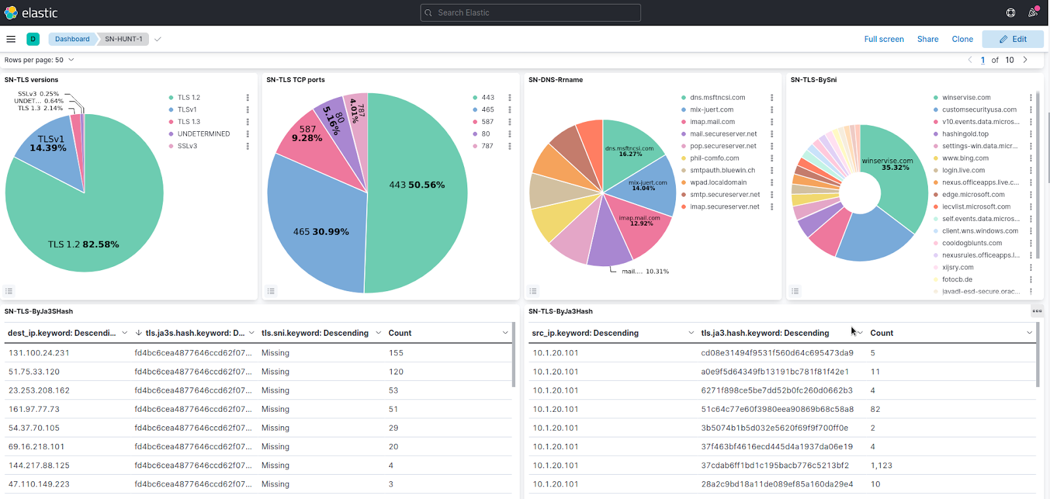Open the newsfeed icon in header
This screenshot has width=1050, height=499.
(1033, 12)
